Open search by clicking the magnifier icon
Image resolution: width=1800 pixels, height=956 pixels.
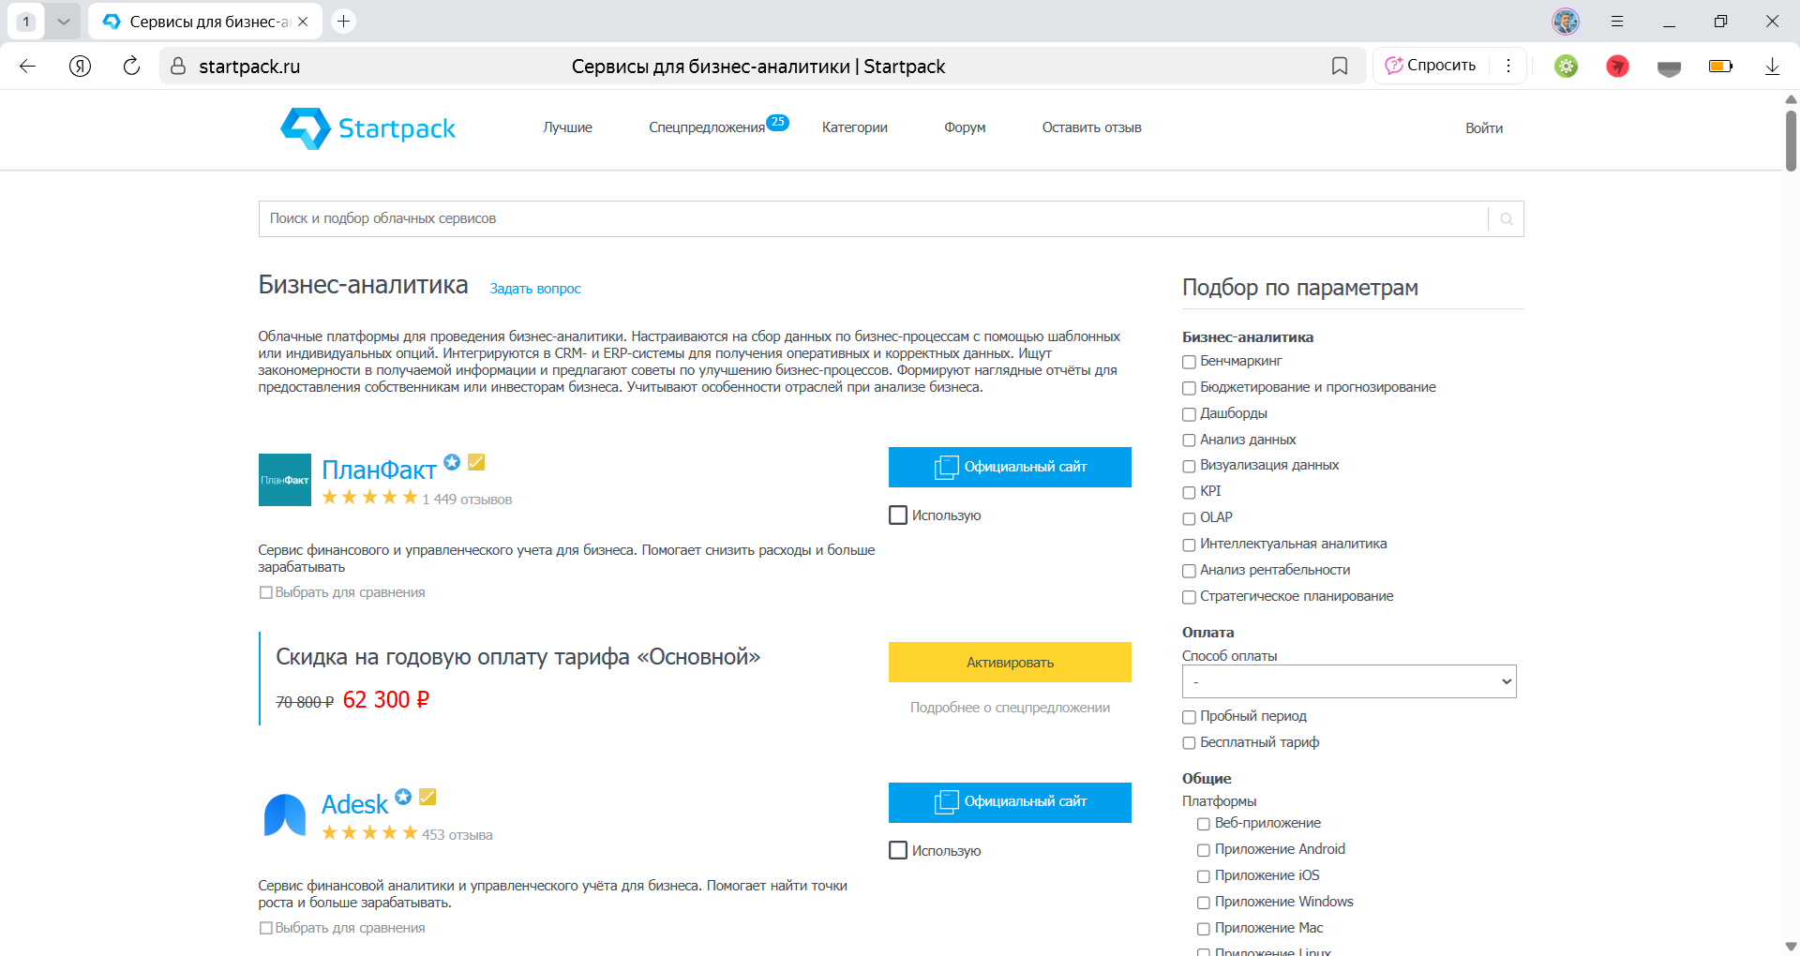[1506, 218]
